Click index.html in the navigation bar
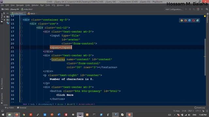209x117 pixels. (27, 9)
